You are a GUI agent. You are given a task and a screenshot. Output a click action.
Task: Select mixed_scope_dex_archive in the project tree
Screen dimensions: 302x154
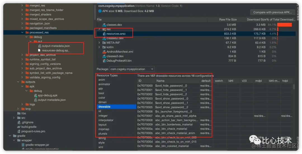tap(47, 19)
